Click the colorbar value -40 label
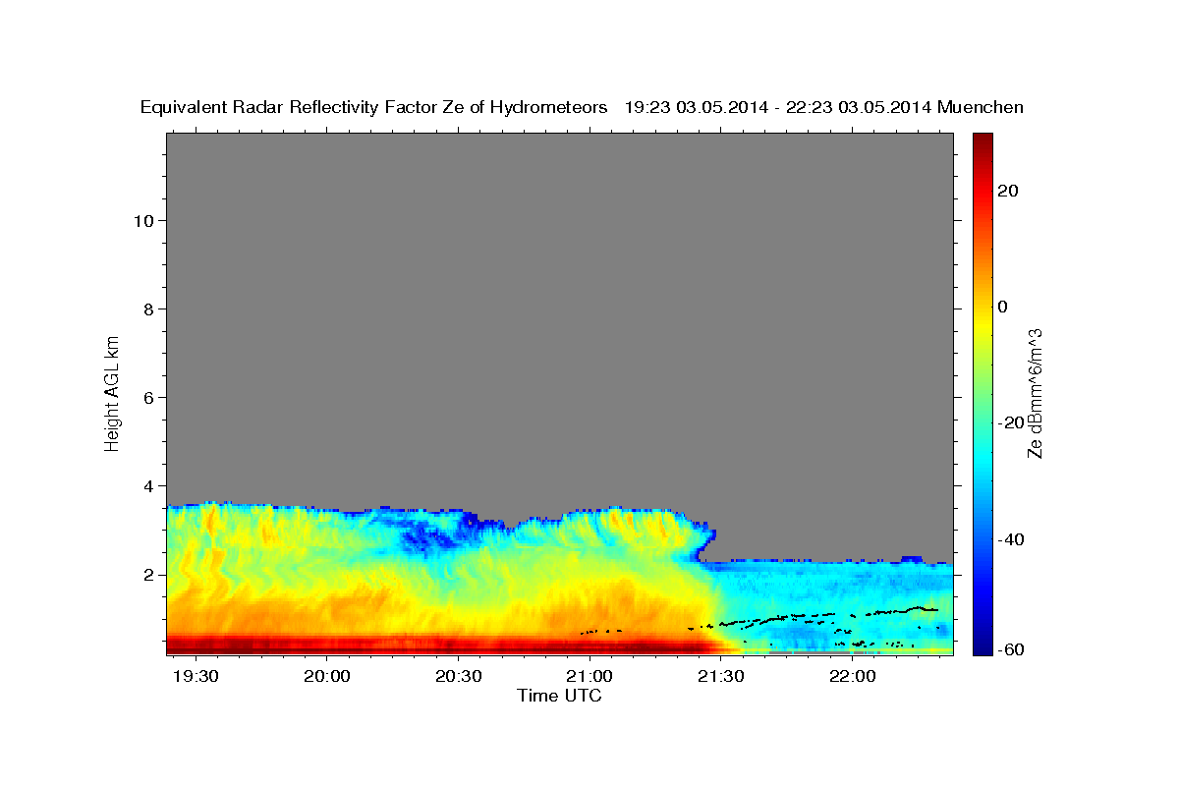This screenshot has width=1179, height=786. (x=1011, y=539)
